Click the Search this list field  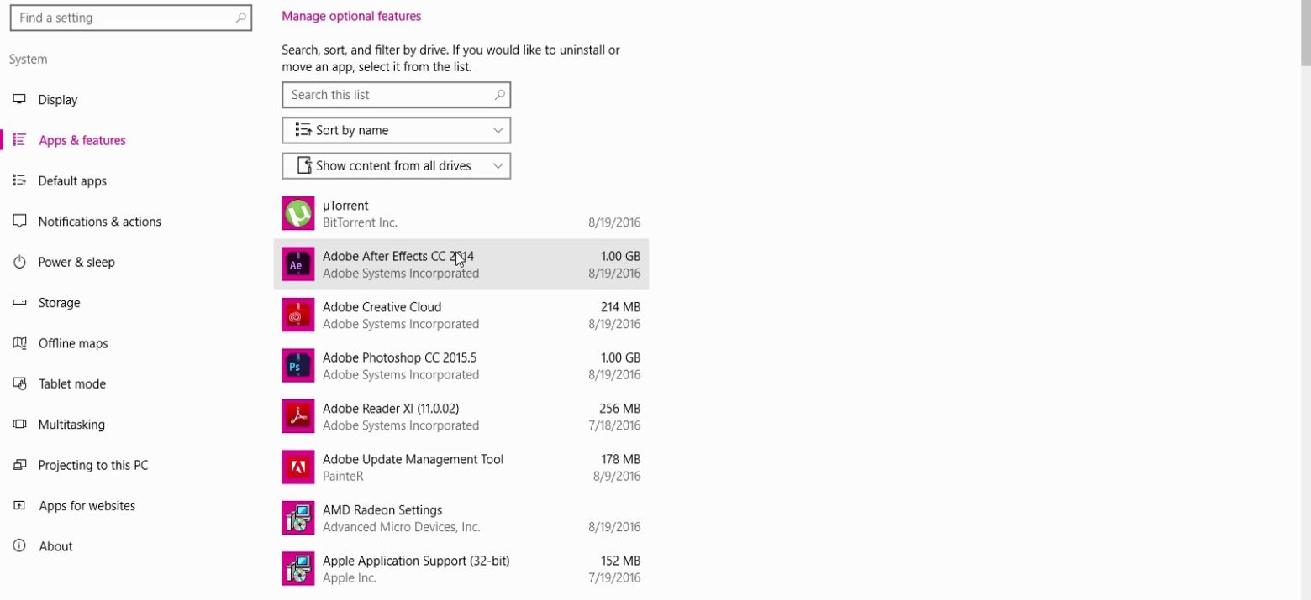[387, 95]
